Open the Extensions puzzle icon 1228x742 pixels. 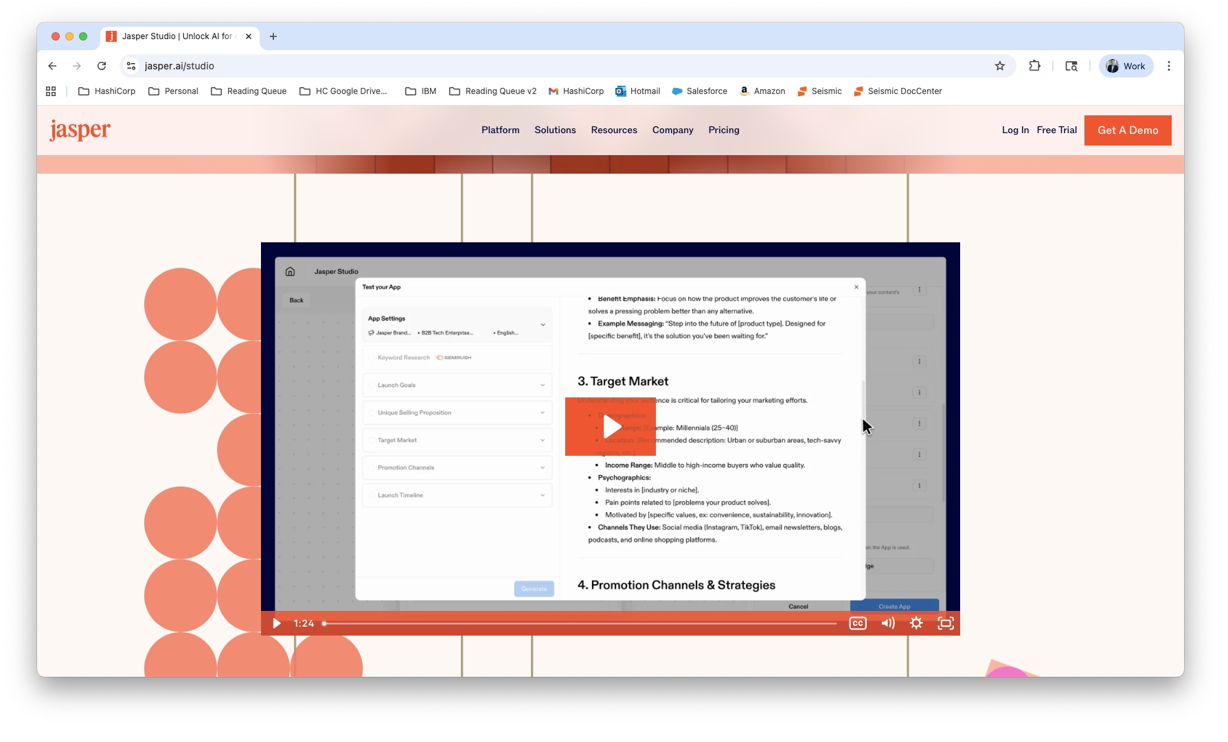(1035, 66)
